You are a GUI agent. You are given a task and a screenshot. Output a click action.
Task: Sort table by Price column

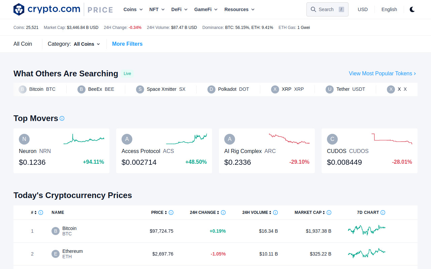point(159,213)
